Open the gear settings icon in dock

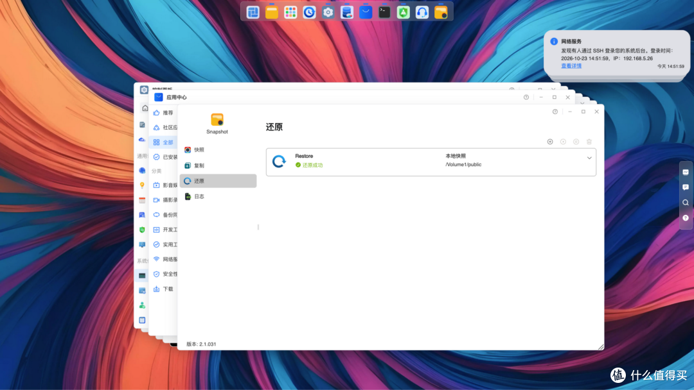328,12
